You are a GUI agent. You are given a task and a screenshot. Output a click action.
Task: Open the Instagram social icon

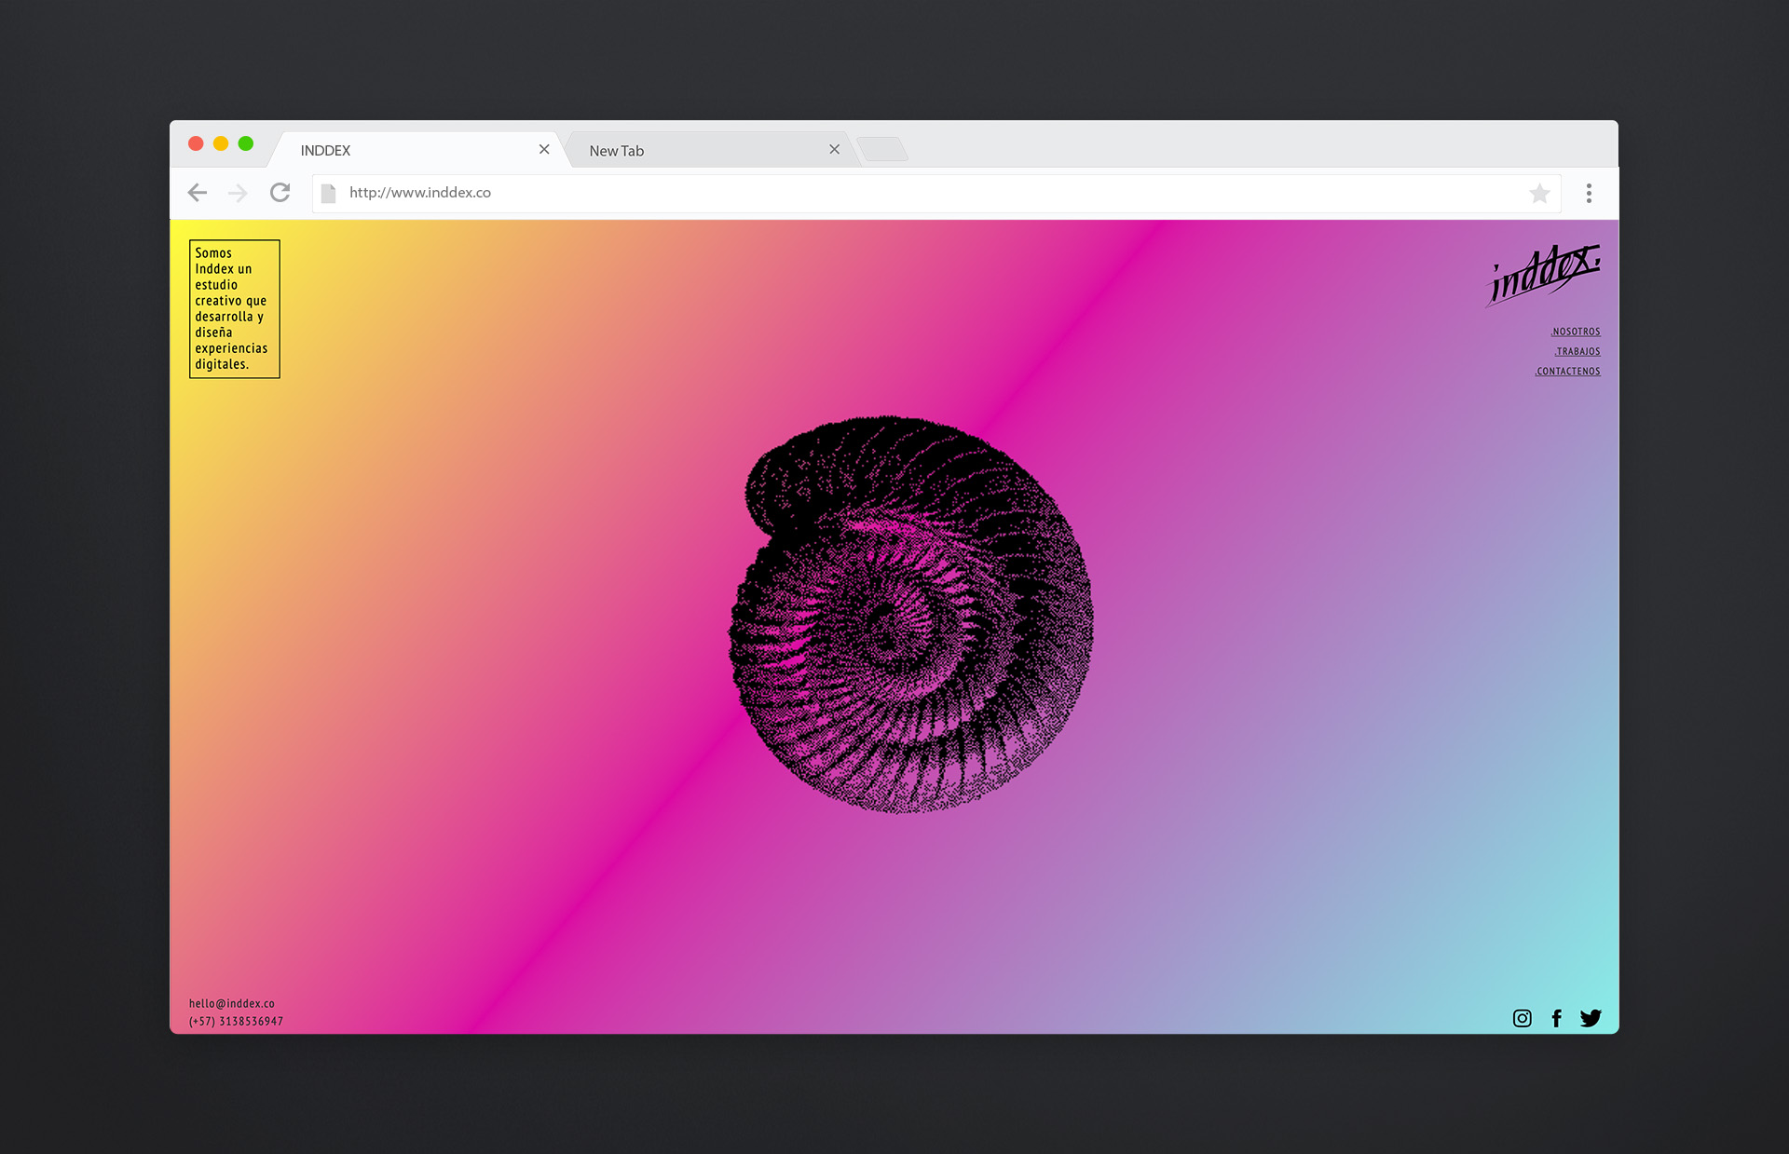1522,1018
